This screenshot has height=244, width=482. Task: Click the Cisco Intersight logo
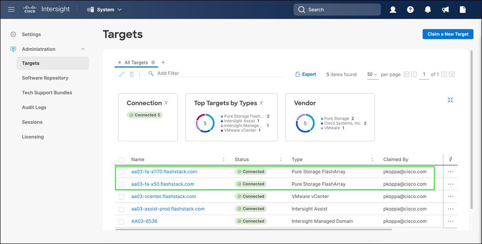(x=47, y=9)
